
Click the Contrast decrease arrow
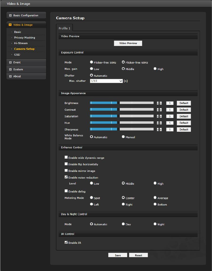[x=158, y=110]
